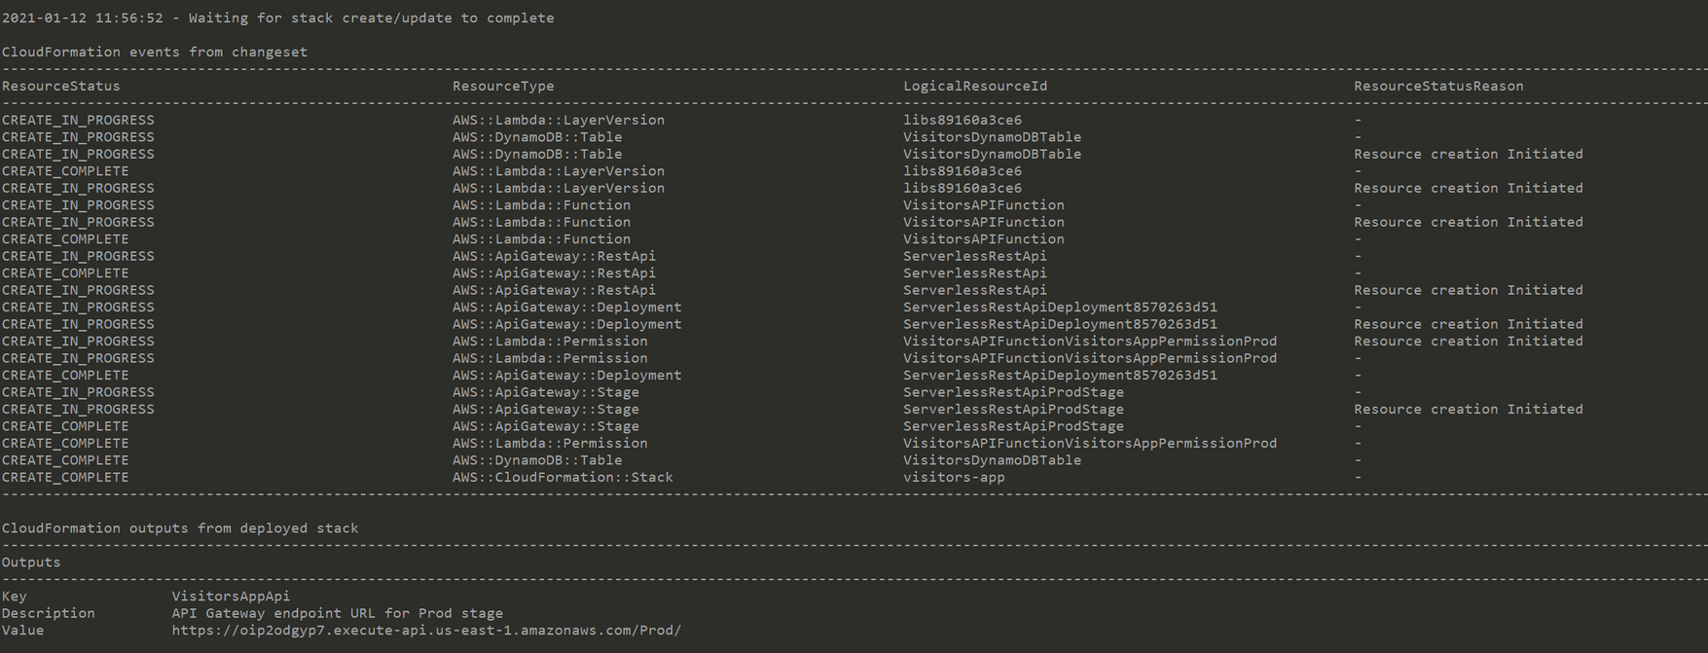This screenshot has width=1708, height=653.
Task: Click the AWS::CloudFormation::Stack resource type
Action: (563, 478)
